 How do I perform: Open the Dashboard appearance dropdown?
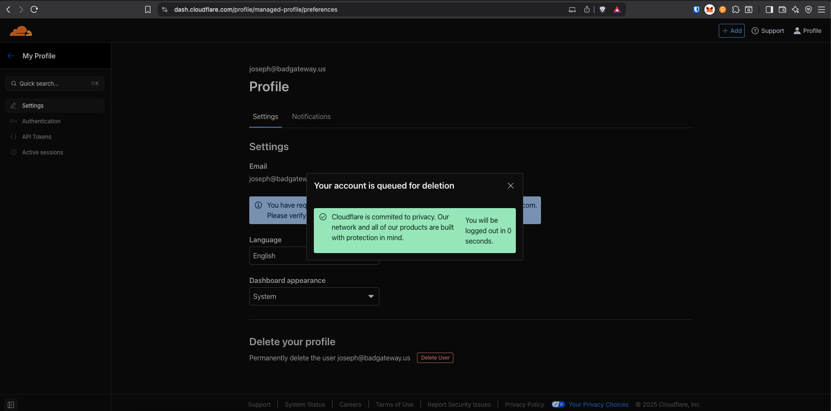click(313, 296)
